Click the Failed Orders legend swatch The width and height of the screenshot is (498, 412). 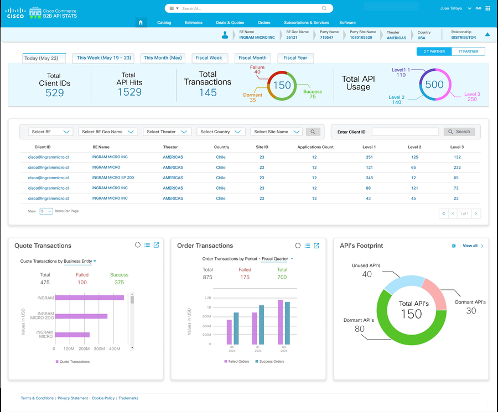click(x=226, y=361)
